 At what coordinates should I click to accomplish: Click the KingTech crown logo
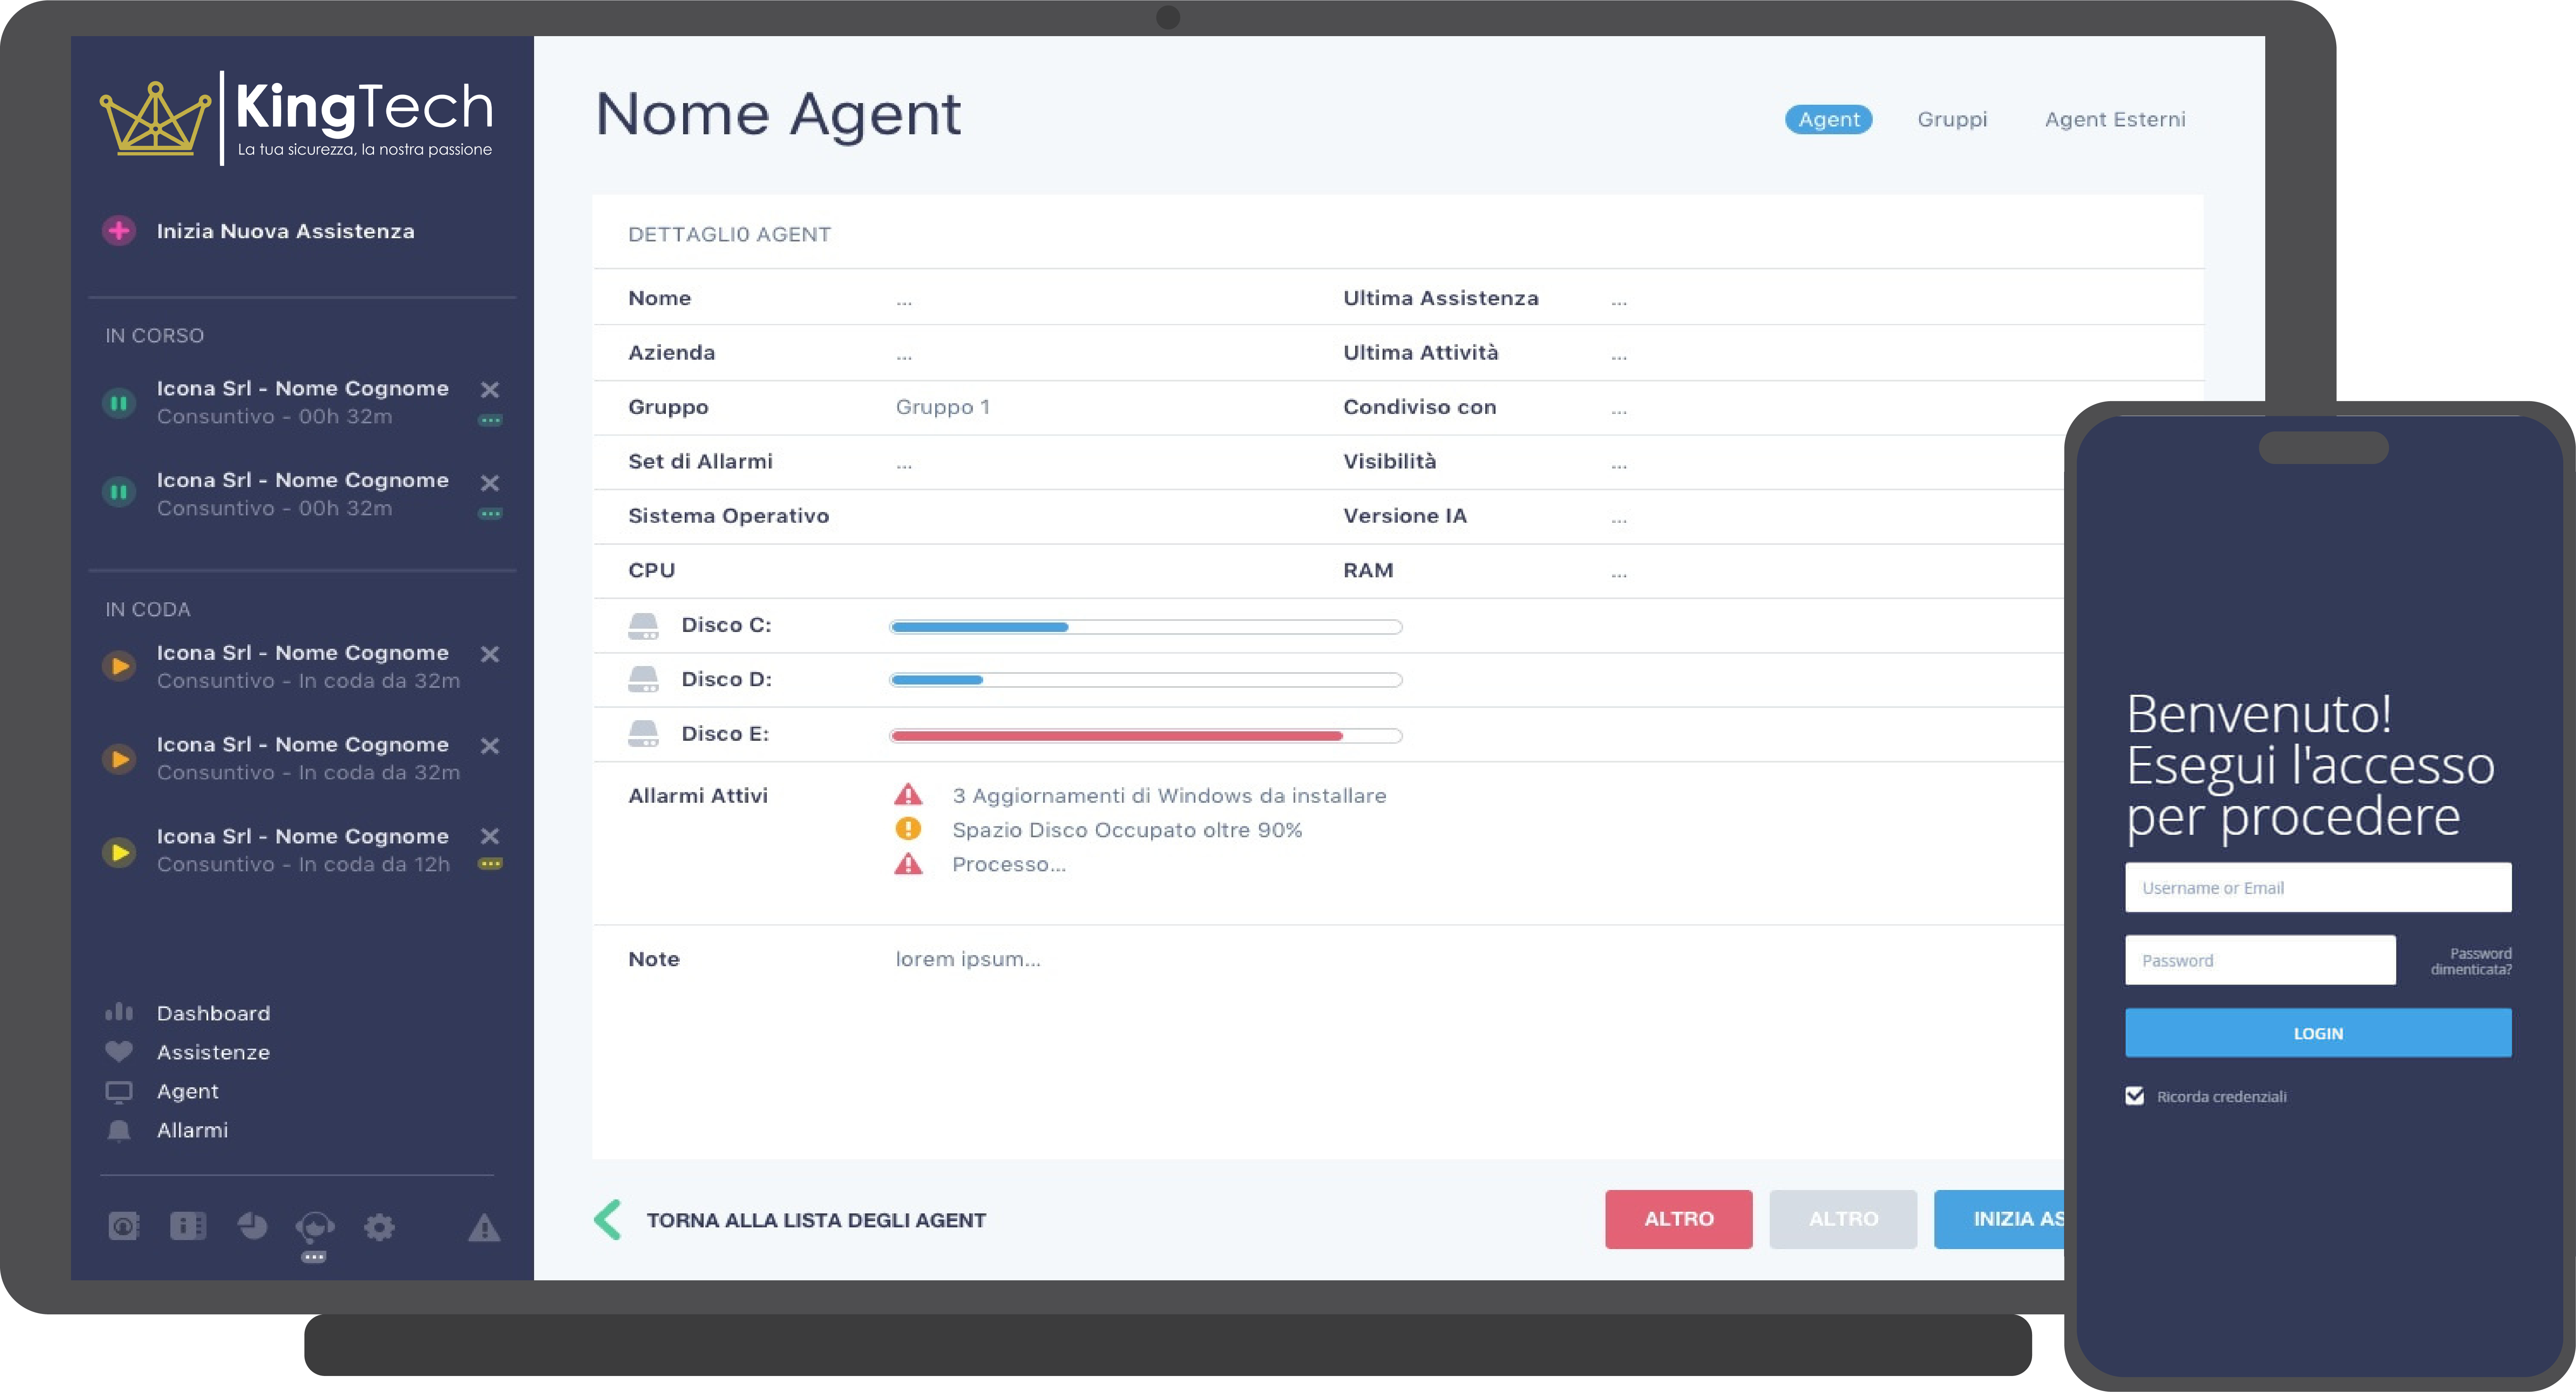(156, 120)
